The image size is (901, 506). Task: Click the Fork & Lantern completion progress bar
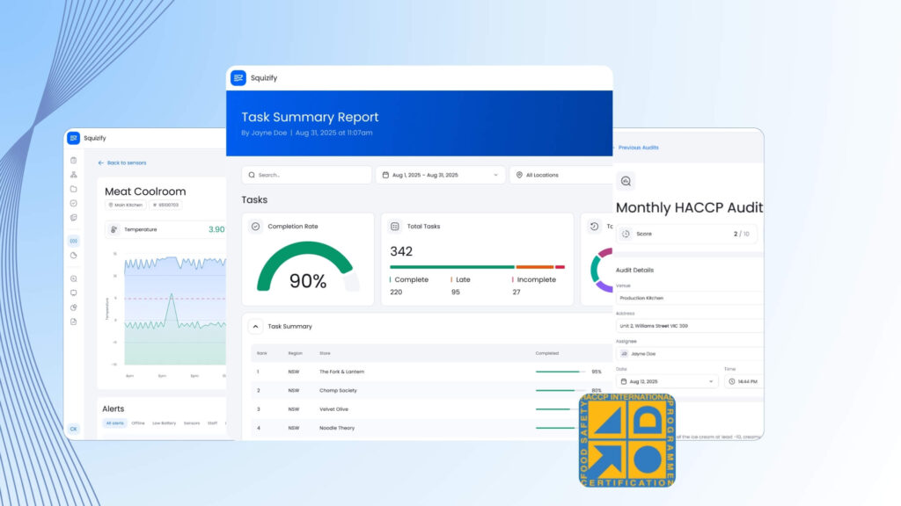(560, 372)
